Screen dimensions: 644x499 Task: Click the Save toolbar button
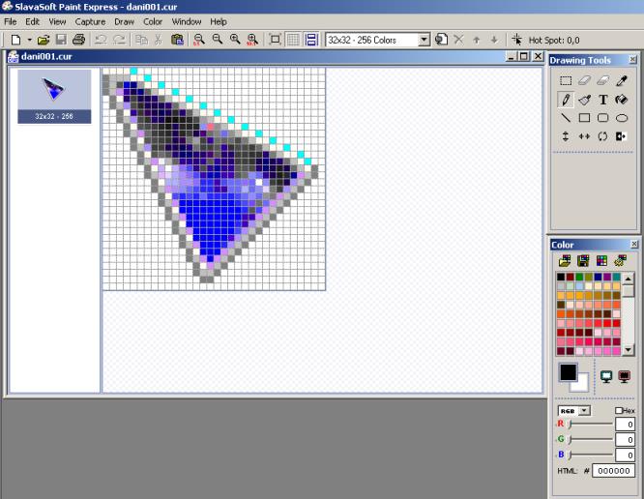coord(61,40)
